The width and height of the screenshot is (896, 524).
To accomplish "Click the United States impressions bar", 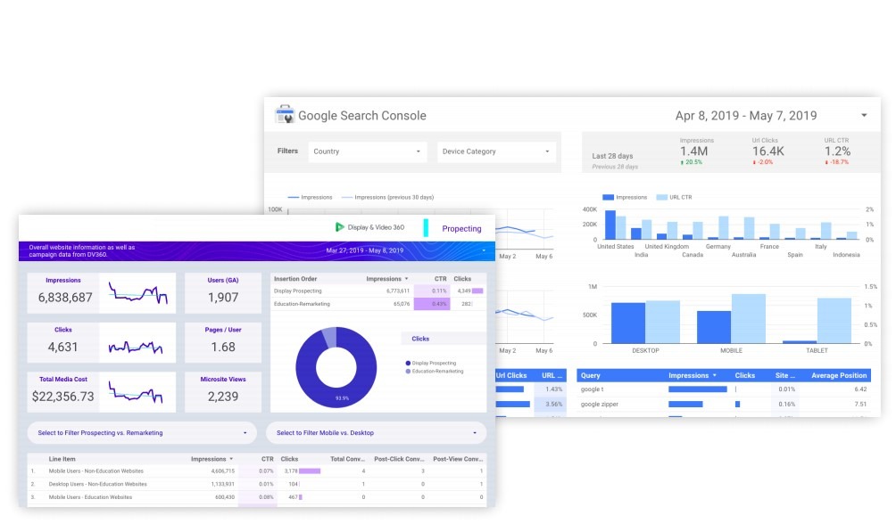I will [x=610, y=225].
